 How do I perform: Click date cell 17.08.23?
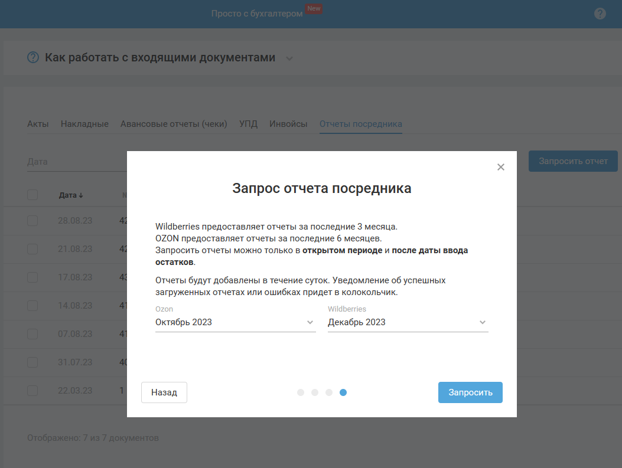click(x=75, y=277)
